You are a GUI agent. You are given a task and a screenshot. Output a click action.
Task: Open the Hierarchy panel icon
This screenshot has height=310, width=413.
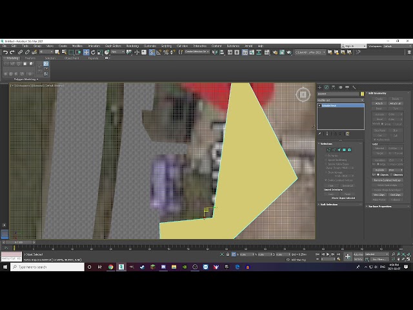(334, 87)
